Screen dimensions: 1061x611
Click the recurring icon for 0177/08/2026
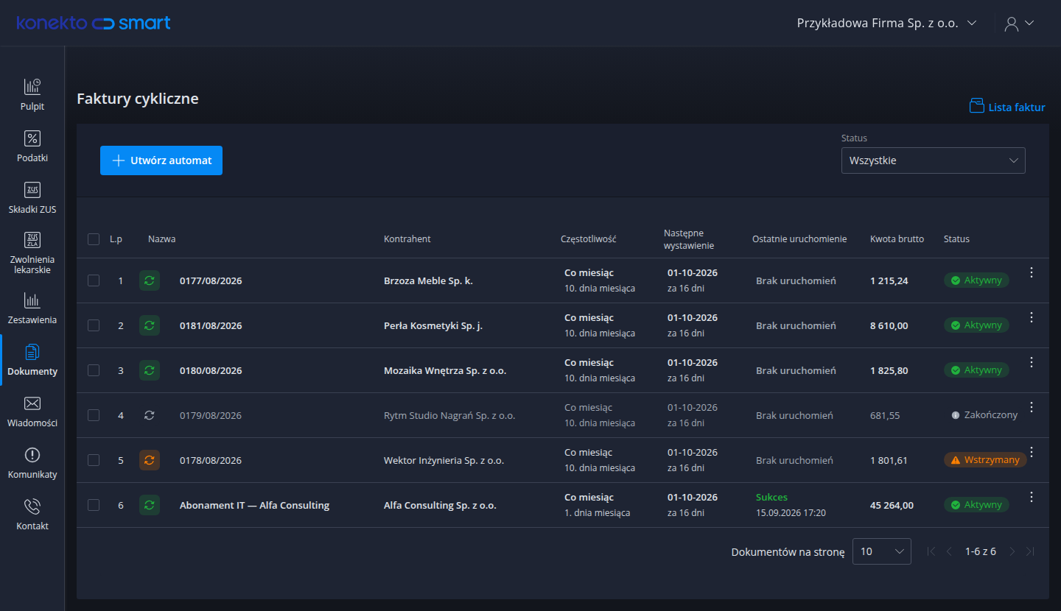point(150,280)
